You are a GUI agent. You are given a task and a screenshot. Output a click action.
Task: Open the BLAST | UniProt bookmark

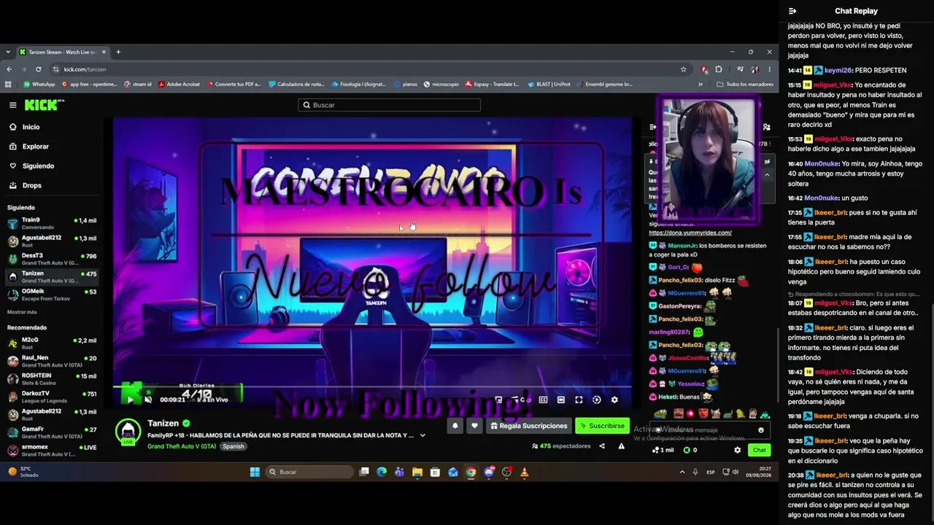click(548, 84)
